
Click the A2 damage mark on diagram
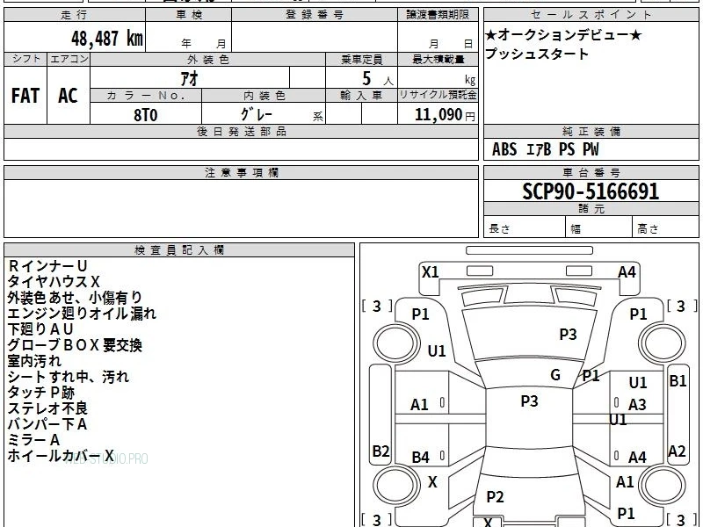677,451
